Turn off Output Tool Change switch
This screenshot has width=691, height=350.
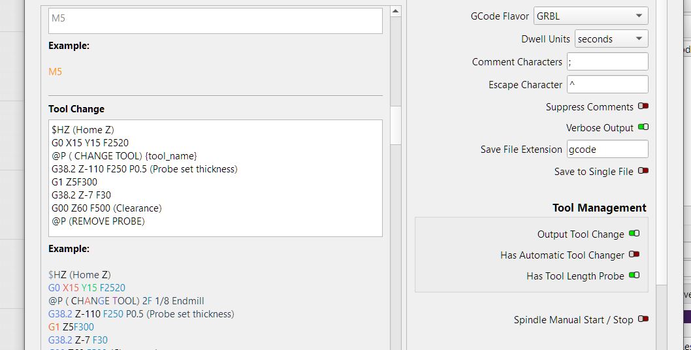tap(634, 234)
